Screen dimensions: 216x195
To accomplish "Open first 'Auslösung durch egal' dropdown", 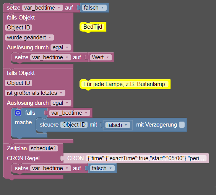I will 61,47.
